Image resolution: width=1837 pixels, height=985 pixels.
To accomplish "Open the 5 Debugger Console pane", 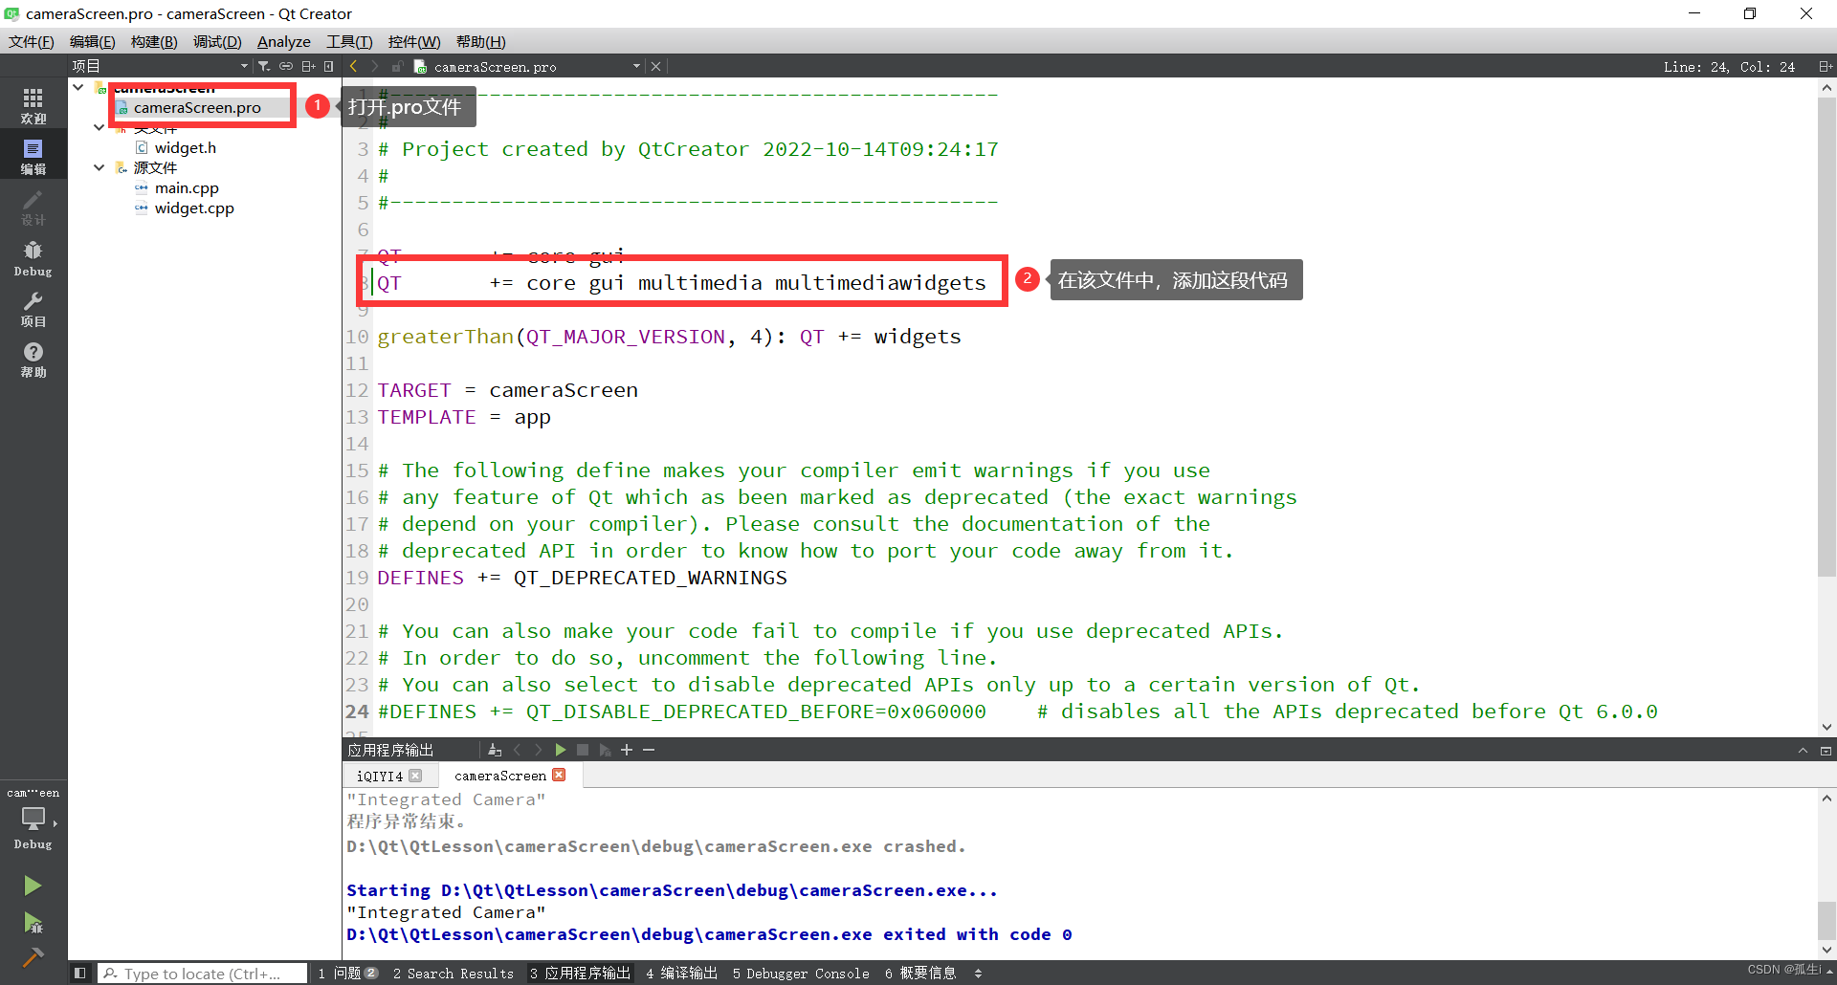I will (x=802, y=974).
